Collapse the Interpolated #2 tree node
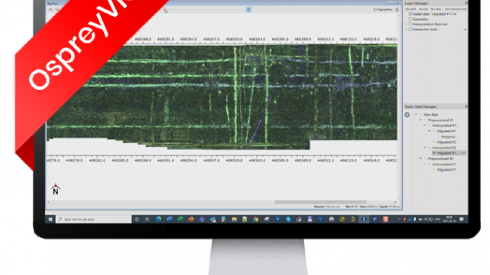Viewport: 490px width, 275px height. click(425, 147)
